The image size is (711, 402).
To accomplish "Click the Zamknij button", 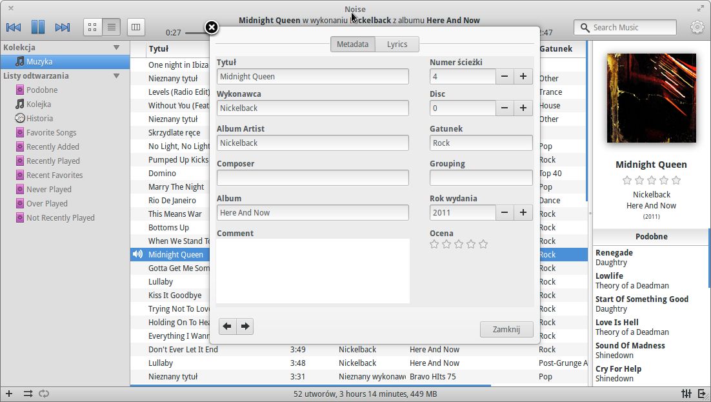I will 506,329.
